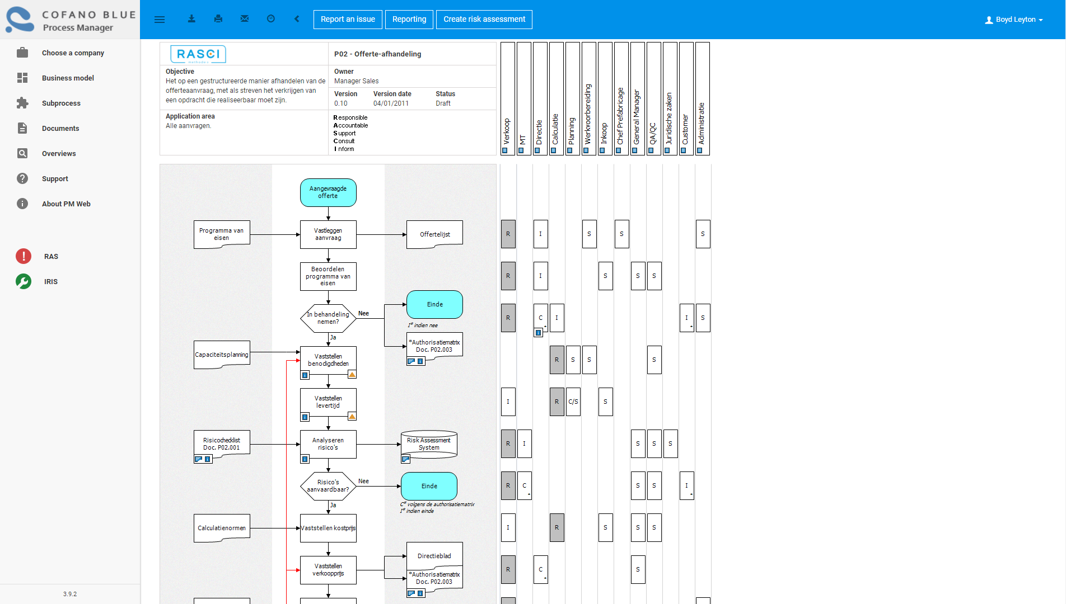Click the Juridische zaken role column header
The width and height of the screenshot is (1066, 604).
[x=670, y=98]
